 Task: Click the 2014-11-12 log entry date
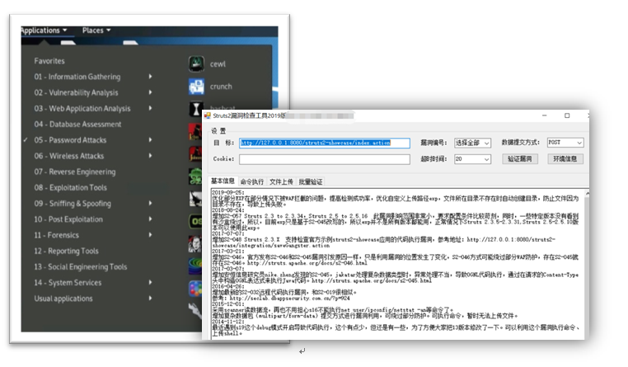click(x=228, y=322)
